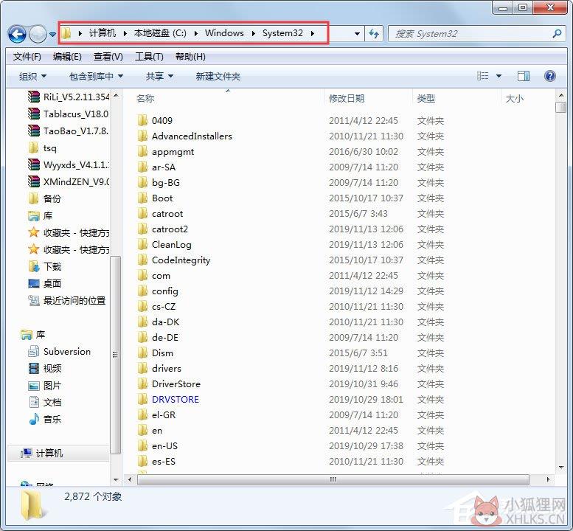
Task: Open the 图片 library
Action: pyautogui.click(x=44, y=386)
